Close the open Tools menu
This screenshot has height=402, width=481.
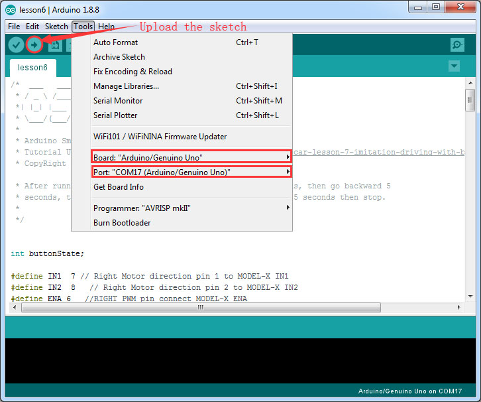tap(83, 27)
